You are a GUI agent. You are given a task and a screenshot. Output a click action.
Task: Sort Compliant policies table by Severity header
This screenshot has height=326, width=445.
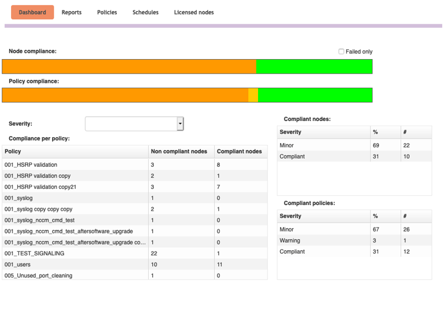pyautogui.click(x=324, y=216)
